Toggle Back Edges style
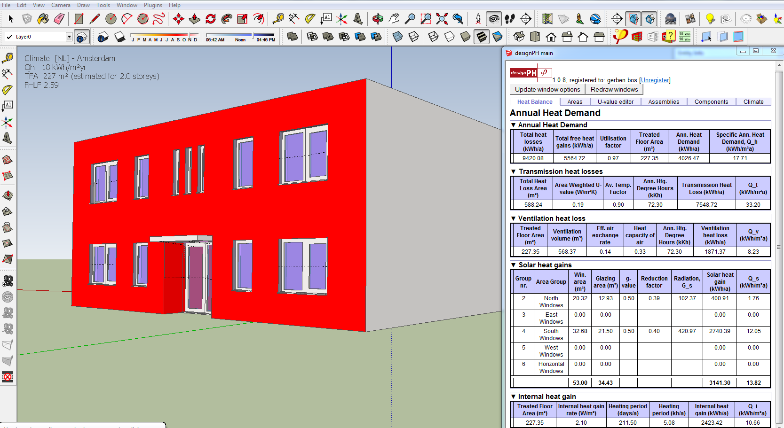This screenshot has width=784, height=428. [413, 37]
